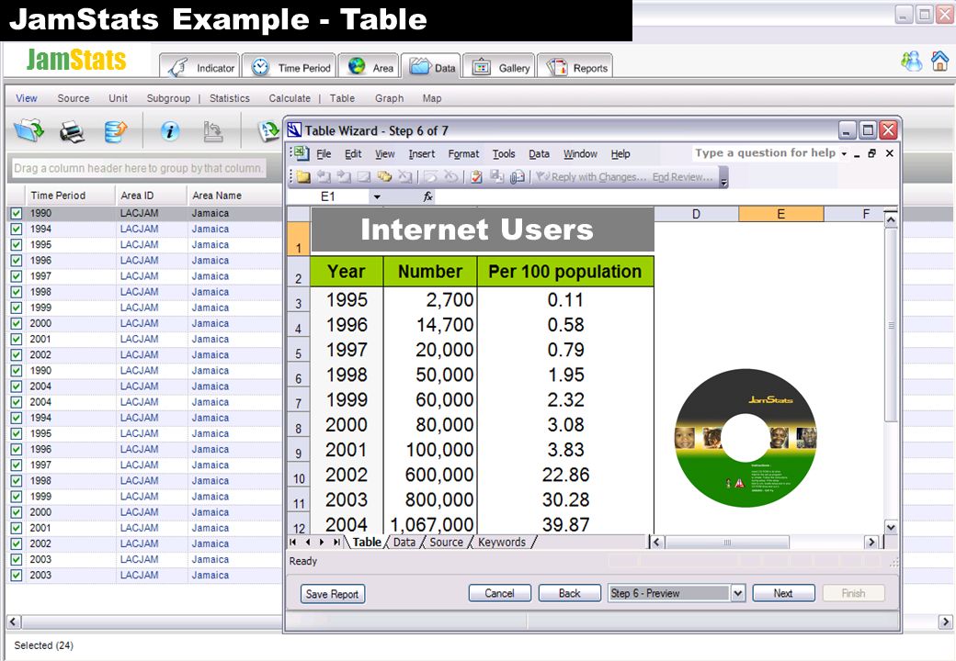Switch to the Time Period tab
Viewport: 956px width, 661px height.
(290, 66)
